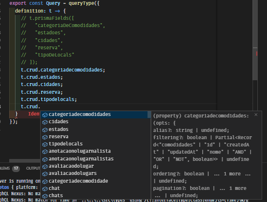Click the cube icon beside estados
Image resolution: width=267 pixels, height=202 pixels.
(x=45, y=130)
